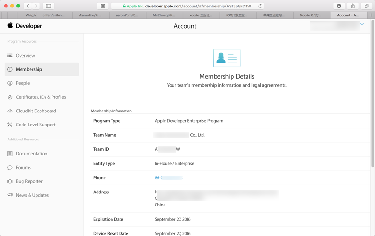Screen dimensions: 375x236
Task: Click the Reader view icon in the toolbar
Action: click(103, 6)
